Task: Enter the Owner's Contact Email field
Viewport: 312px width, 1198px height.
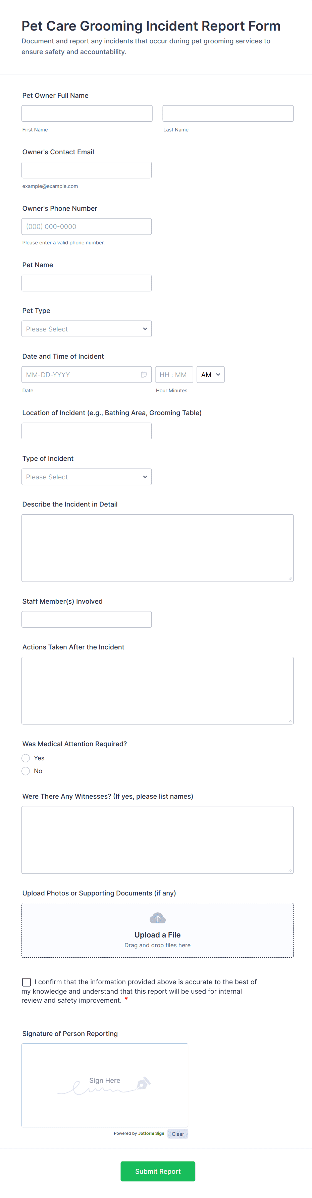Action: (x=86, y=170)
